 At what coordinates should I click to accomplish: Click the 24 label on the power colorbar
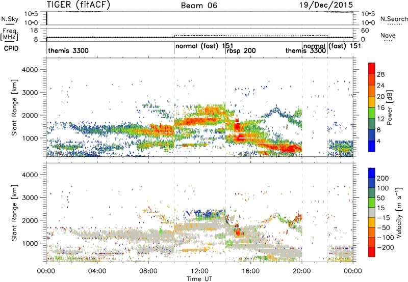pyautogui.click(x=380, y=86)
